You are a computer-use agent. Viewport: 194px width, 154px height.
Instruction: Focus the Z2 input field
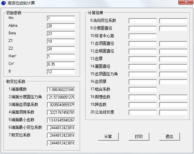pos(61,49)
